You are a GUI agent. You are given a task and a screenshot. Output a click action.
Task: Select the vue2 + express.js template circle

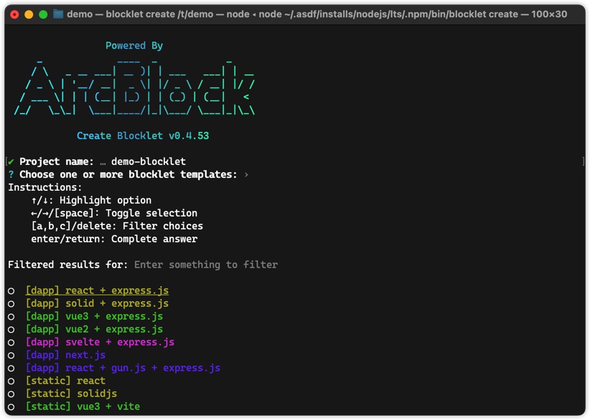click(11, 330)
